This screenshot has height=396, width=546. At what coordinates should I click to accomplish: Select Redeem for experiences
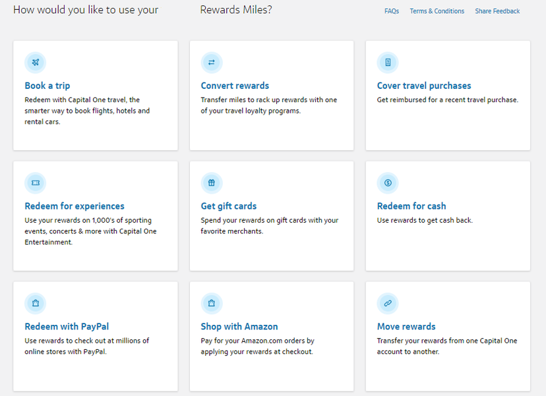point(73,206)
